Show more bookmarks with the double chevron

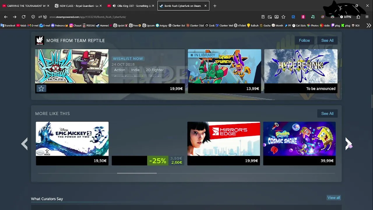369,25
